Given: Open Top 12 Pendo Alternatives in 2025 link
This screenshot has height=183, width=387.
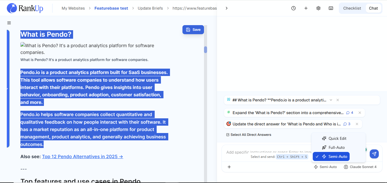Looking at the screenshot, I should [x=82, y=156].
